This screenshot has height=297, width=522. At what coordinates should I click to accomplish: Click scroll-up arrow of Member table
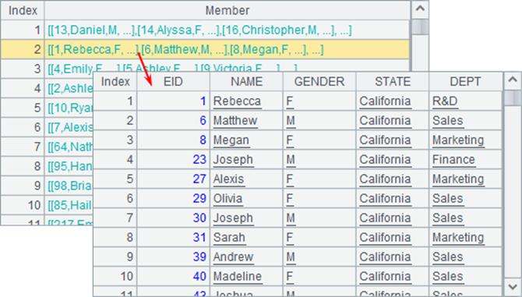point(420,9)
